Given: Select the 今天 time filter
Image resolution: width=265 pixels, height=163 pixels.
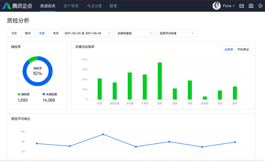Looking at the screenshot, I should [14, 33].
